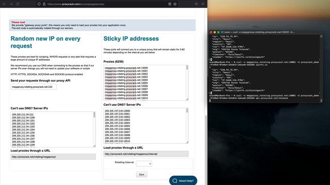Reload the proxyrack page
The height and width of the screenshot is (185, 330).
(18, 4)
